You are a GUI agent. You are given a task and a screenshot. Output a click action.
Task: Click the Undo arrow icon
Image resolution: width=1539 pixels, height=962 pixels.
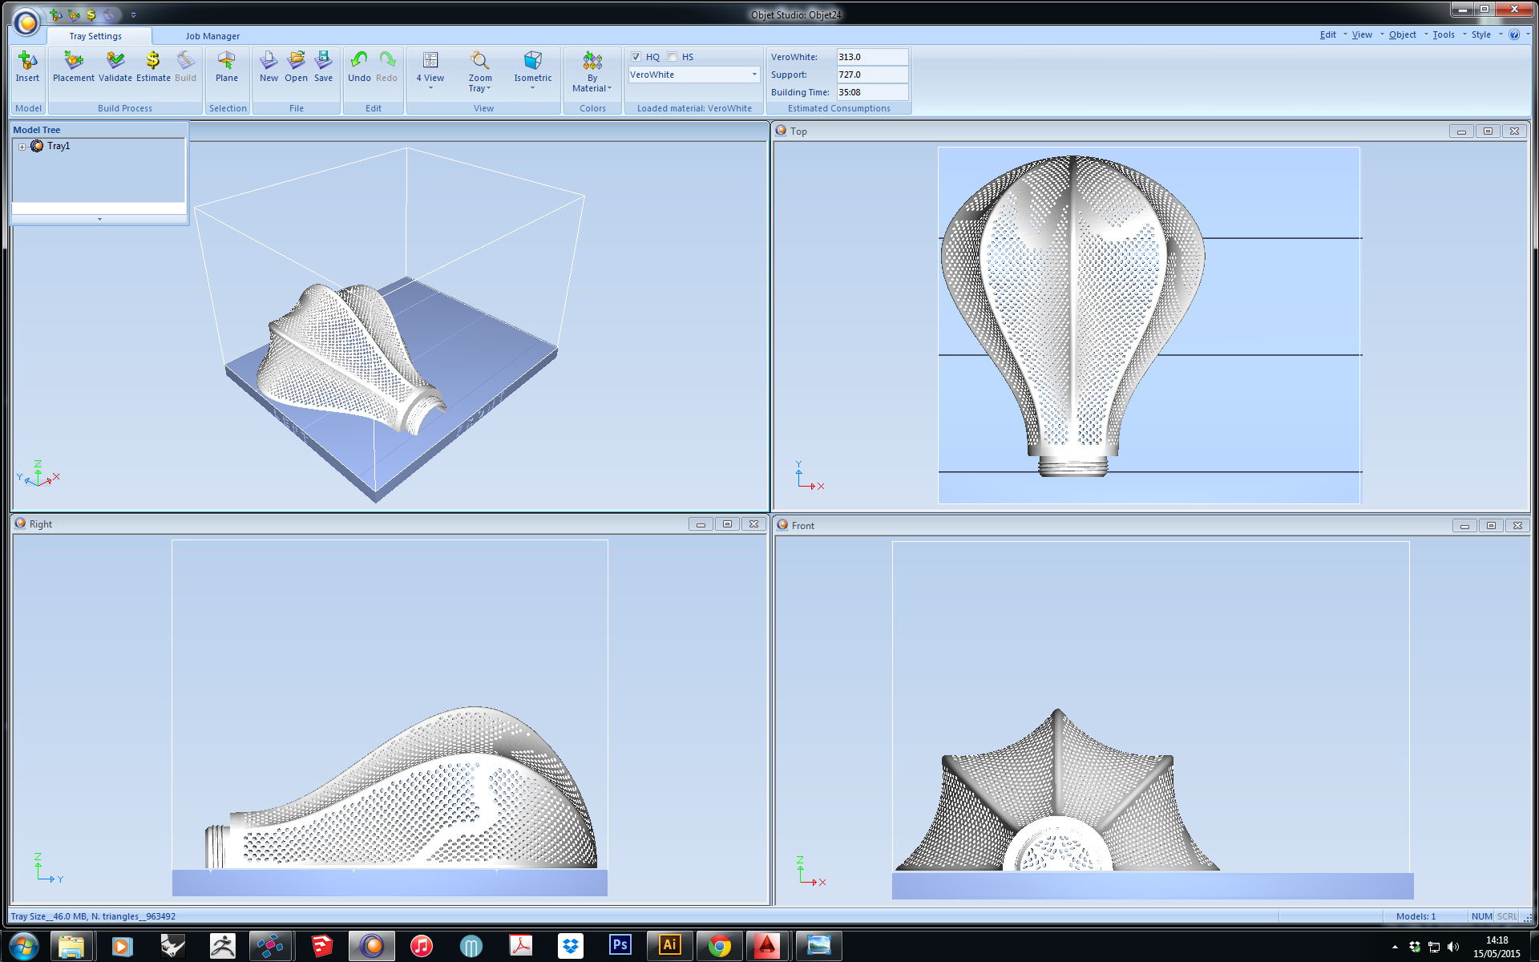point(359,61)
